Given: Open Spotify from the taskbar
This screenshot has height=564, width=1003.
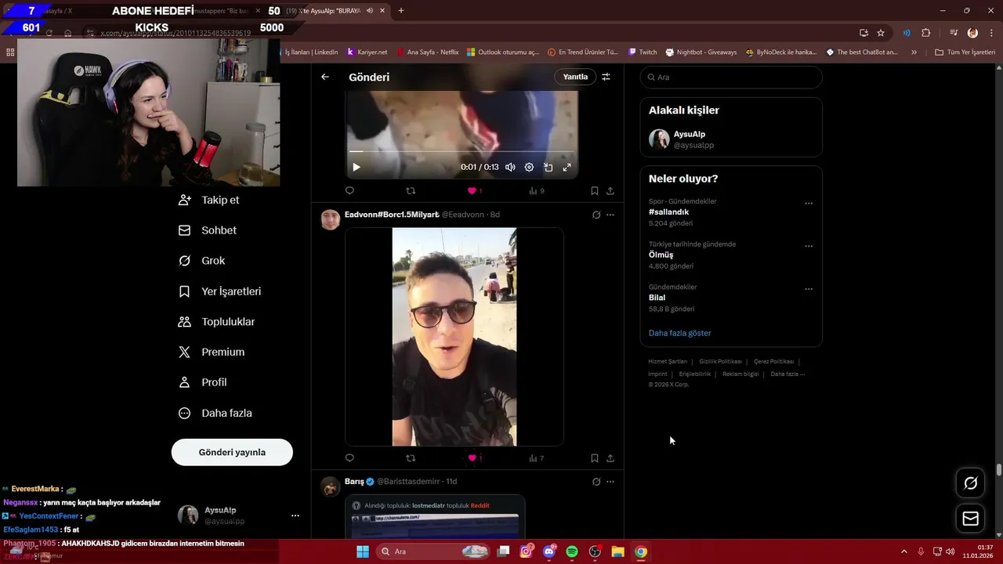Looking at the screenshot, I should [x=572, y=551].
